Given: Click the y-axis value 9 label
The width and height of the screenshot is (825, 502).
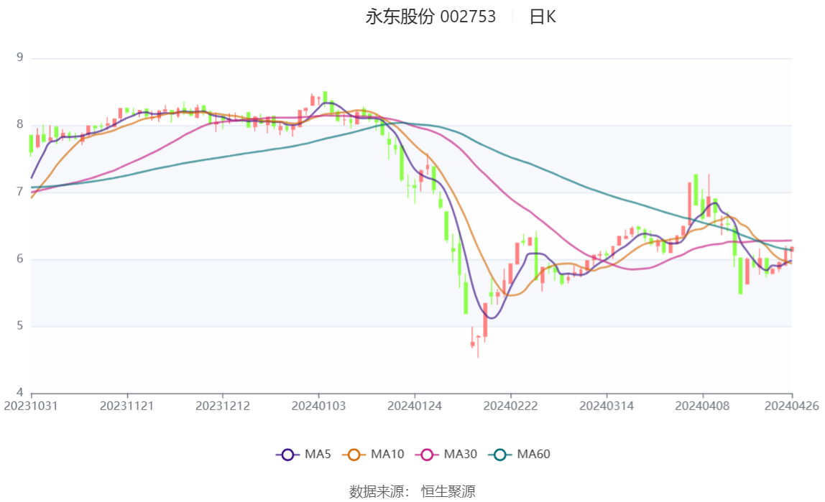Looking at the screenshot, I should click(x=20, y=57).
